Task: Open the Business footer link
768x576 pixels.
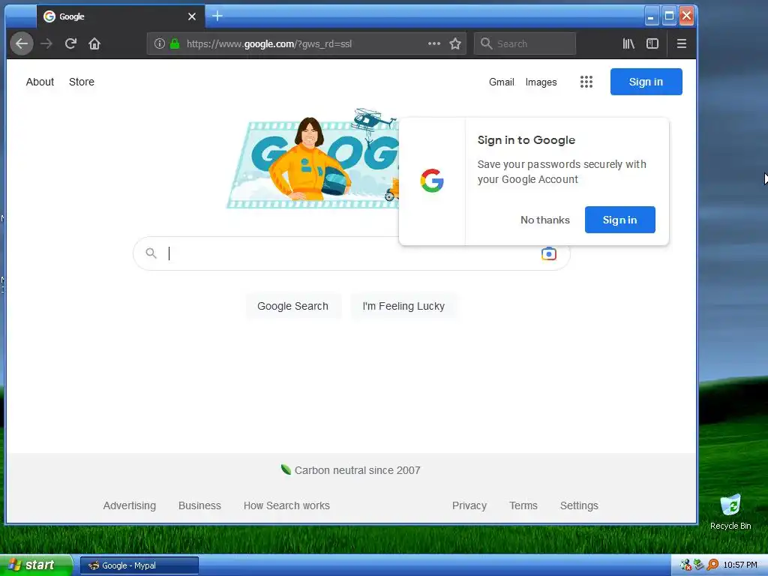Action: [199, 505]
